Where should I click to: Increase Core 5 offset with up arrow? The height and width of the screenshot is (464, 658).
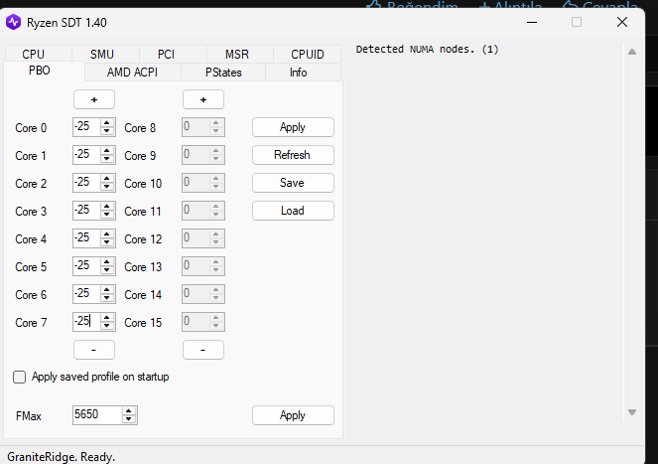(107, 262)
